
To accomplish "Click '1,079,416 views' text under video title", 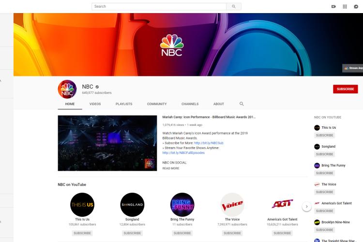I will [173, 125].
